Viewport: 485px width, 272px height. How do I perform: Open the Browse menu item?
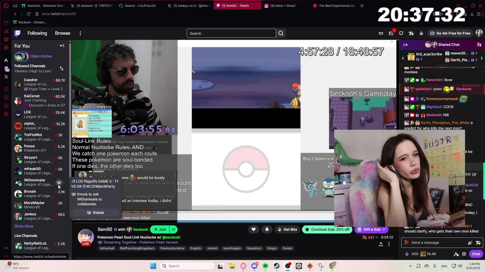click(63, 33)
